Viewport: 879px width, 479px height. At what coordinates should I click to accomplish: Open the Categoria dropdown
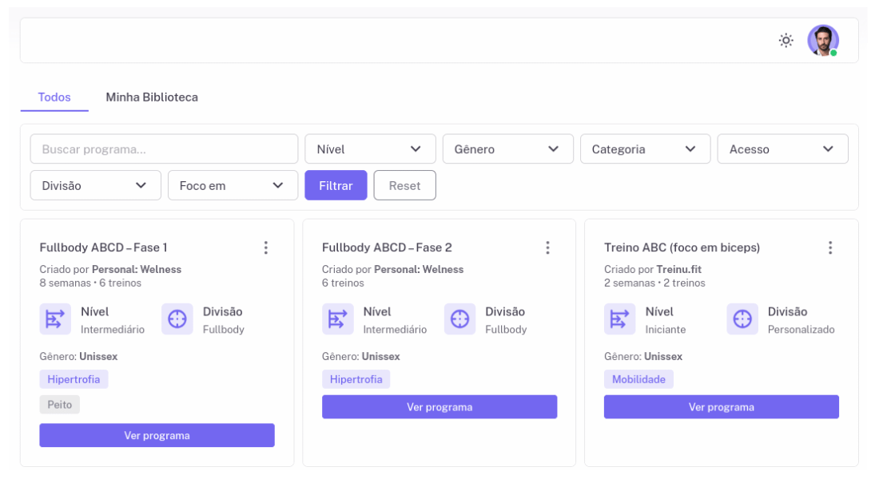(645, 149)
